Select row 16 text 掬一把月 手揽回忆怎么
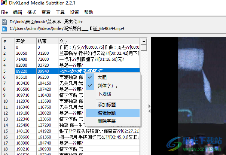 99,137
